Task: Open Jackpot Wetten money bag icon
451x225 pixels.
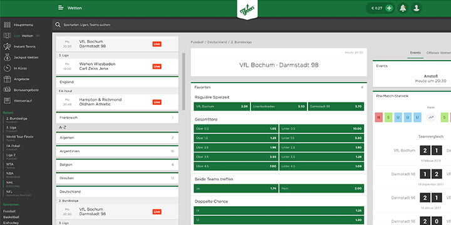Action: click(7, 57)
